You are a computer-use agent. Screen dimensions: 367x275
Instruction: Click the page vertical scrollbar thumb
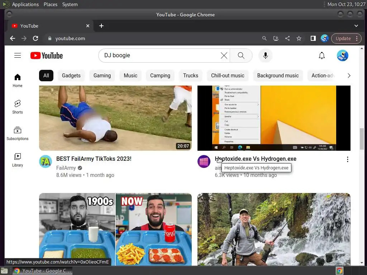pyautogui.click(x=362, y=139)
